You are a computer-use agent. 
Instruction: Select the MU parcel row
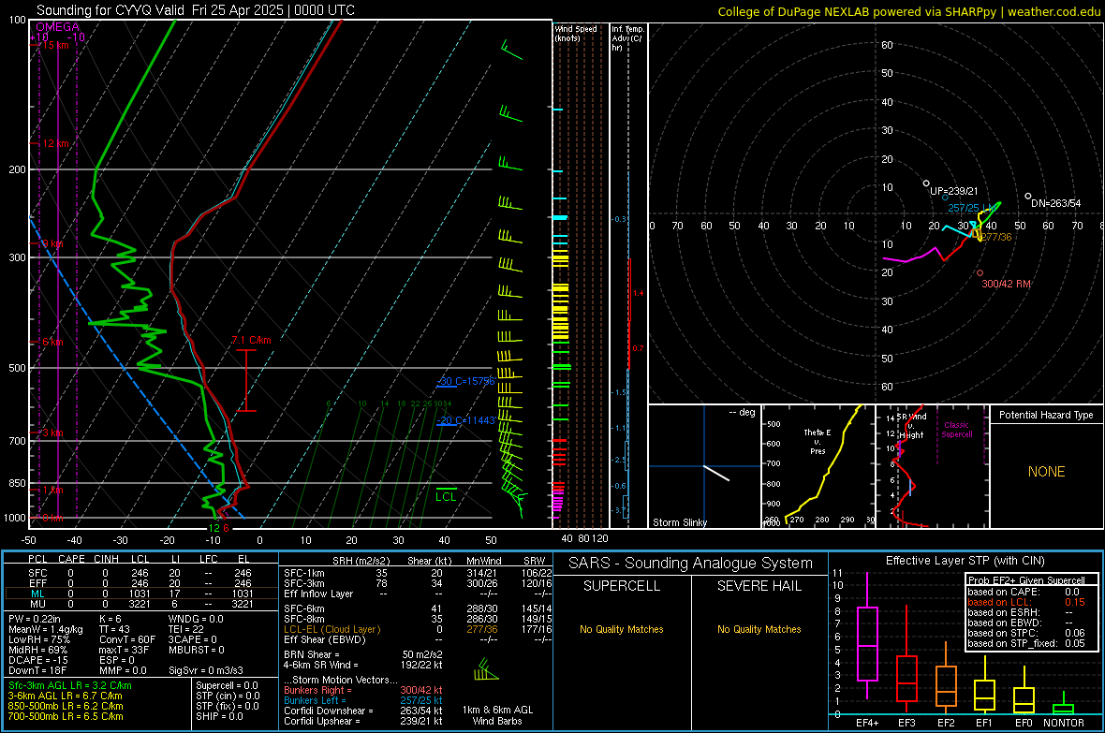click(140, 604)
